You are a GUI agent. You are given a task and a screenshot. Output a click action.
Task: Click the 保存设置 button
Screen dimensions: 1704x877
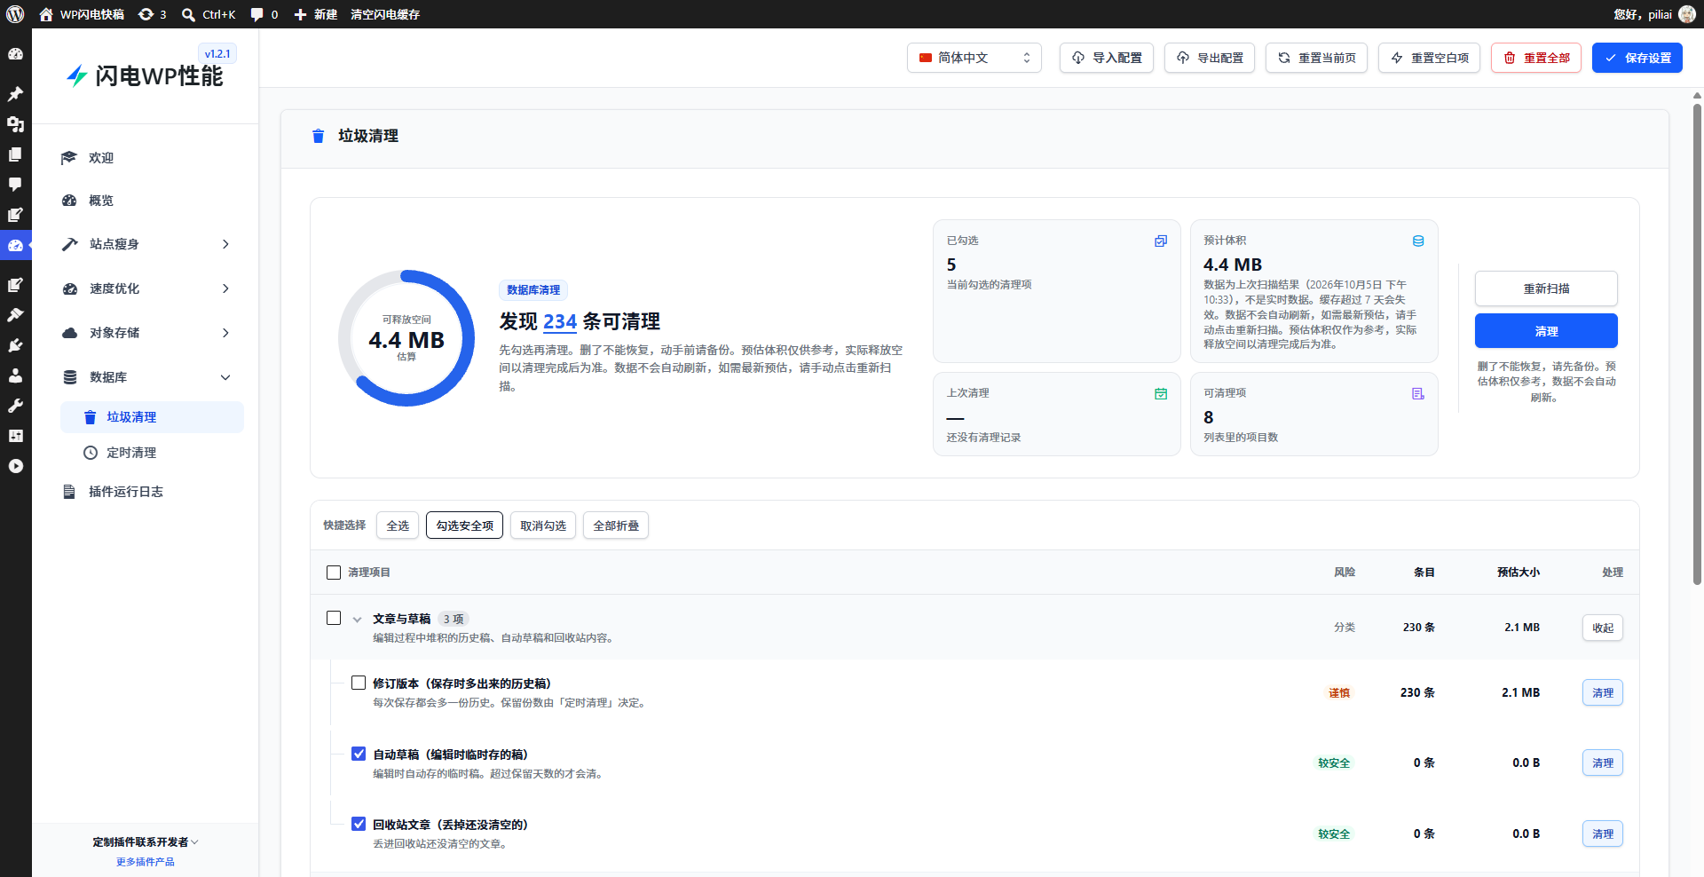(x=1637, y=58)
